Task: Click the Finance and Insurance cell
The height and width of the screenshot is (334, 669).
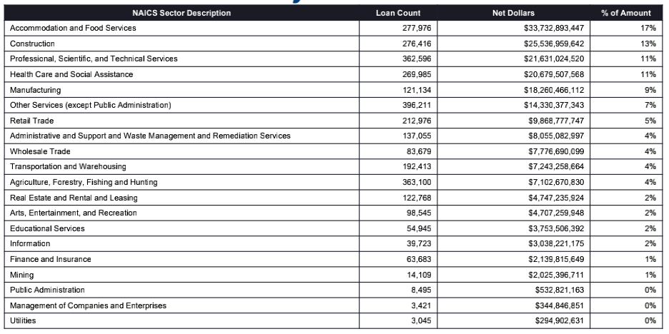Action: click(50, 259)
